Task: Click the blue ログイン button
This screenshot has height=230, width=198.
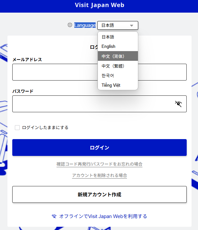Action: [99, 148]
